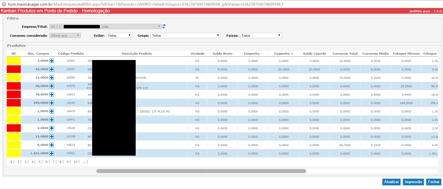Open the Faixas dropdown
Screen dimensions: 443x189
click(261, 36)
